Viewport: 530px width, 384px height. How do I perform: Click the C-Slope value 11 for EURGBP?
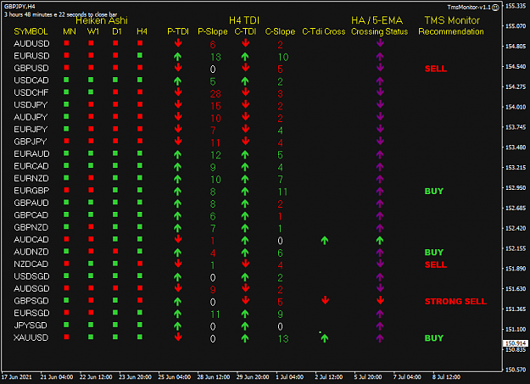pyautogui.click(x=282, y=192)
